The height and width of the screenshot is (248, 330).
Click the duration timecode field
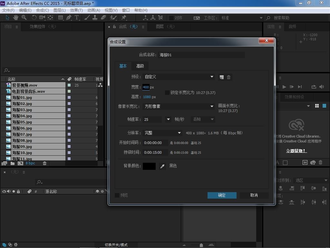155,152
